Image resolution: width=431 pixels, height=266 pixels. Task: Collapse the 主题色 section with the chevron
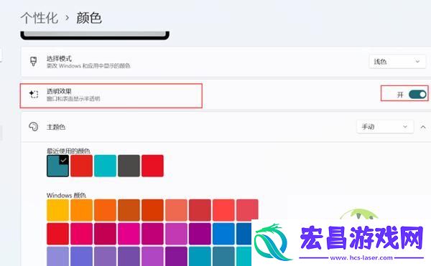tap(423, 127)
